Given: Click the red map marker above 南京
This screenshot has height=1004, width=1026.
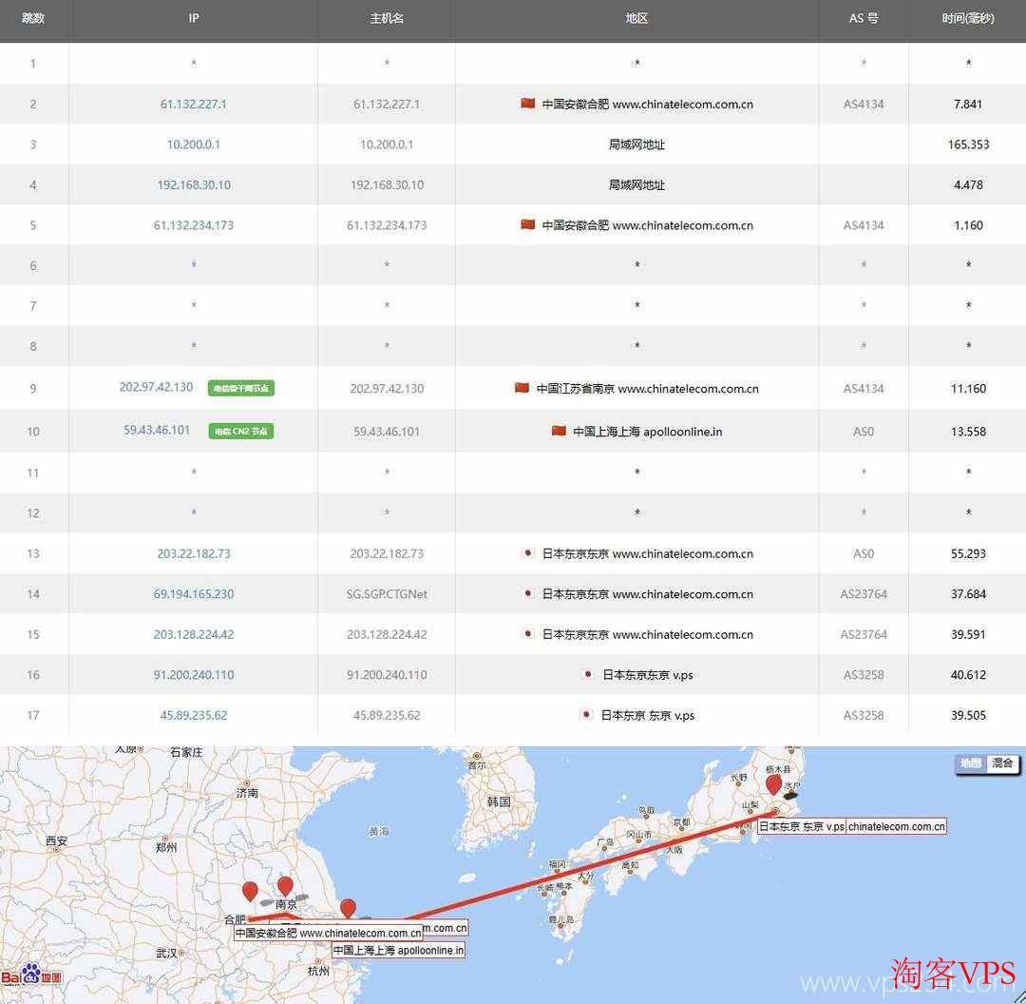Looking at the screenshot, I should coord(285,887).
